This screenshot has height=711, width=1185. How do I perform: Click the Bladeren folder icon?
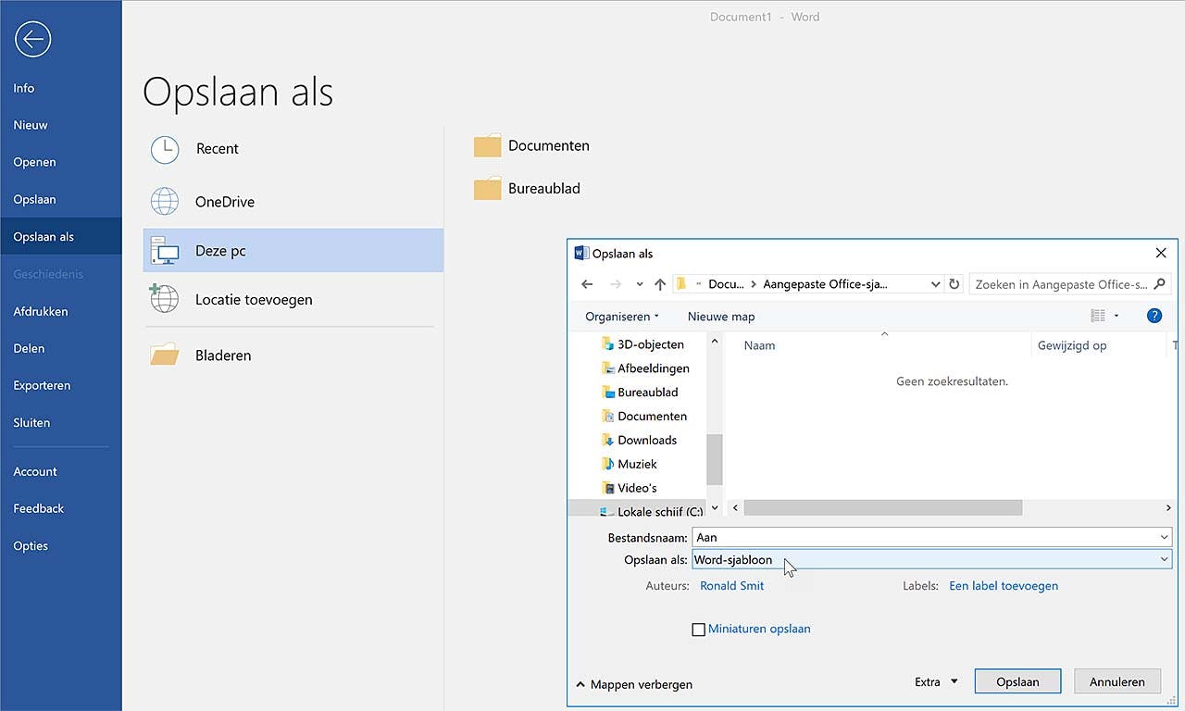[x=165, y=355]
